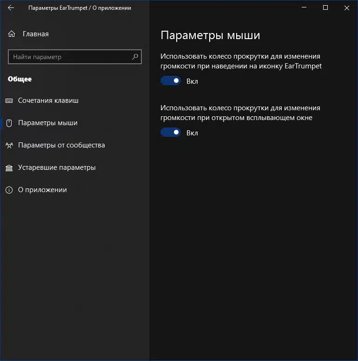Show the О приложении page via its label
This screenshot has height=361, width=358.
42,190
